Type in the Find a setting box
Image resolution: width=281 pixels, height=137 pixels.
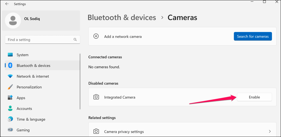tap(38, 40)
